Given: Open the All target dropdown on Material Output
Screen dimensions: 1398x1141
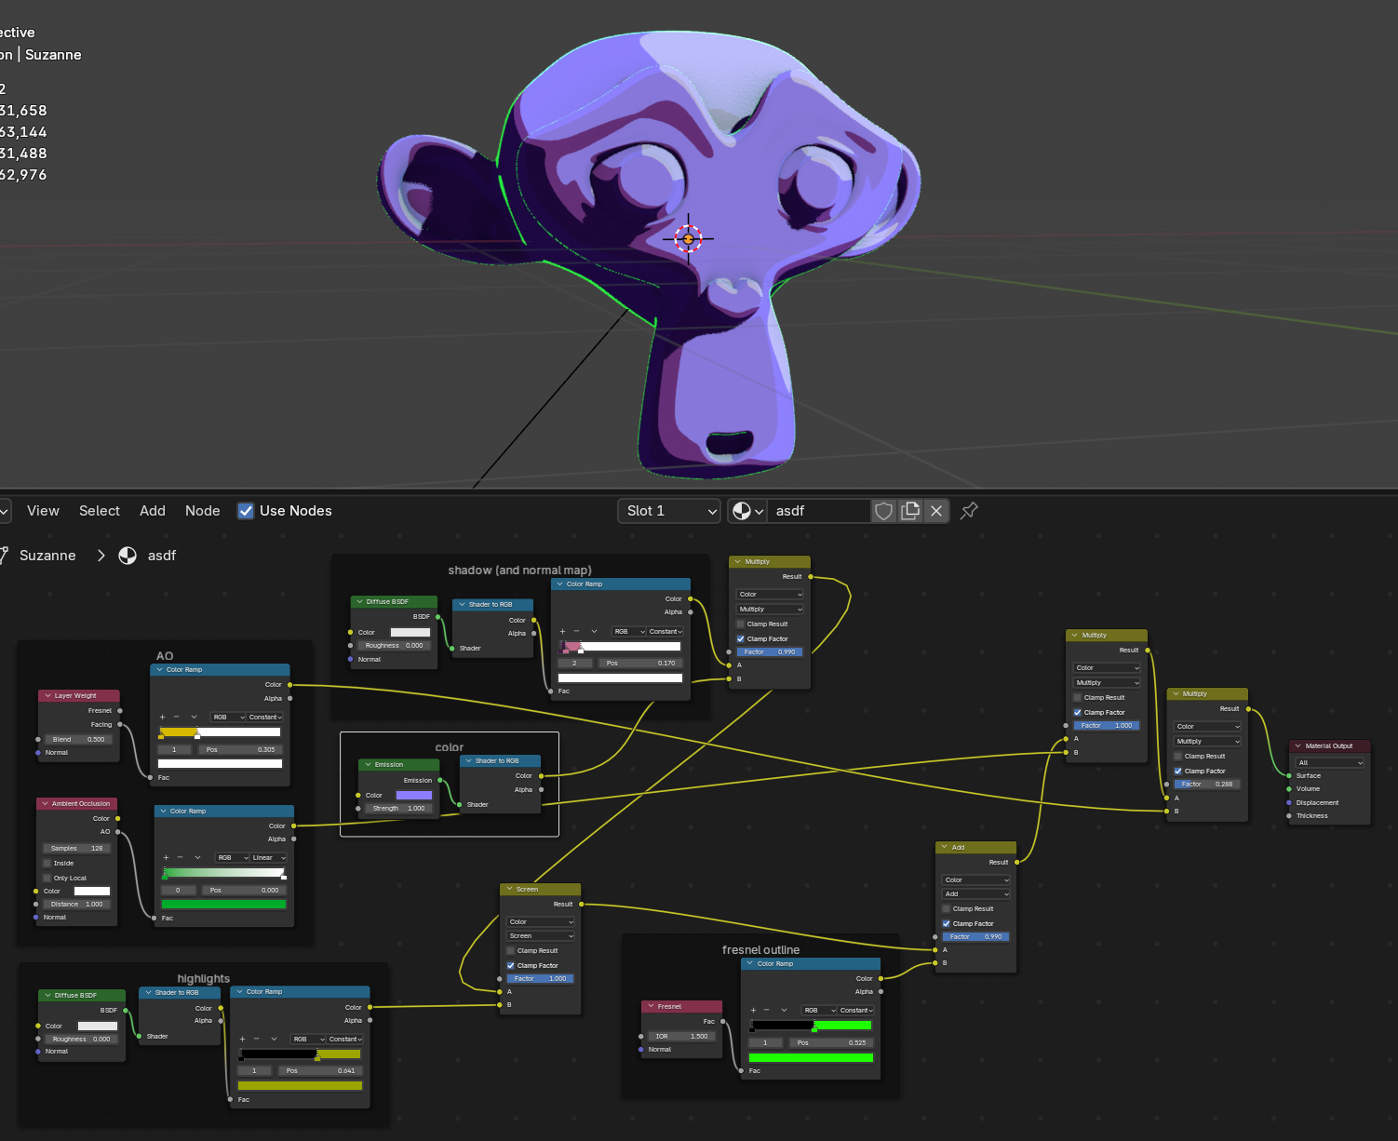Looking at the screenshot, I should click(x=1330, y=762).
